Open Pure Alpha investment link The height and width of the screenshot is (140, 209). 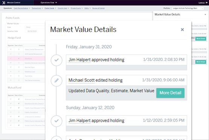click(x=28, y=76)
